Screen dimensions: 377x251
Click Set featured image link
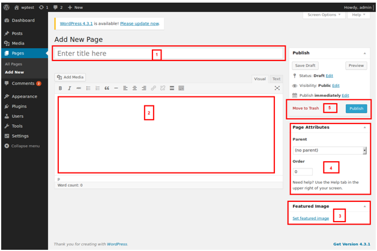point(310,219)
